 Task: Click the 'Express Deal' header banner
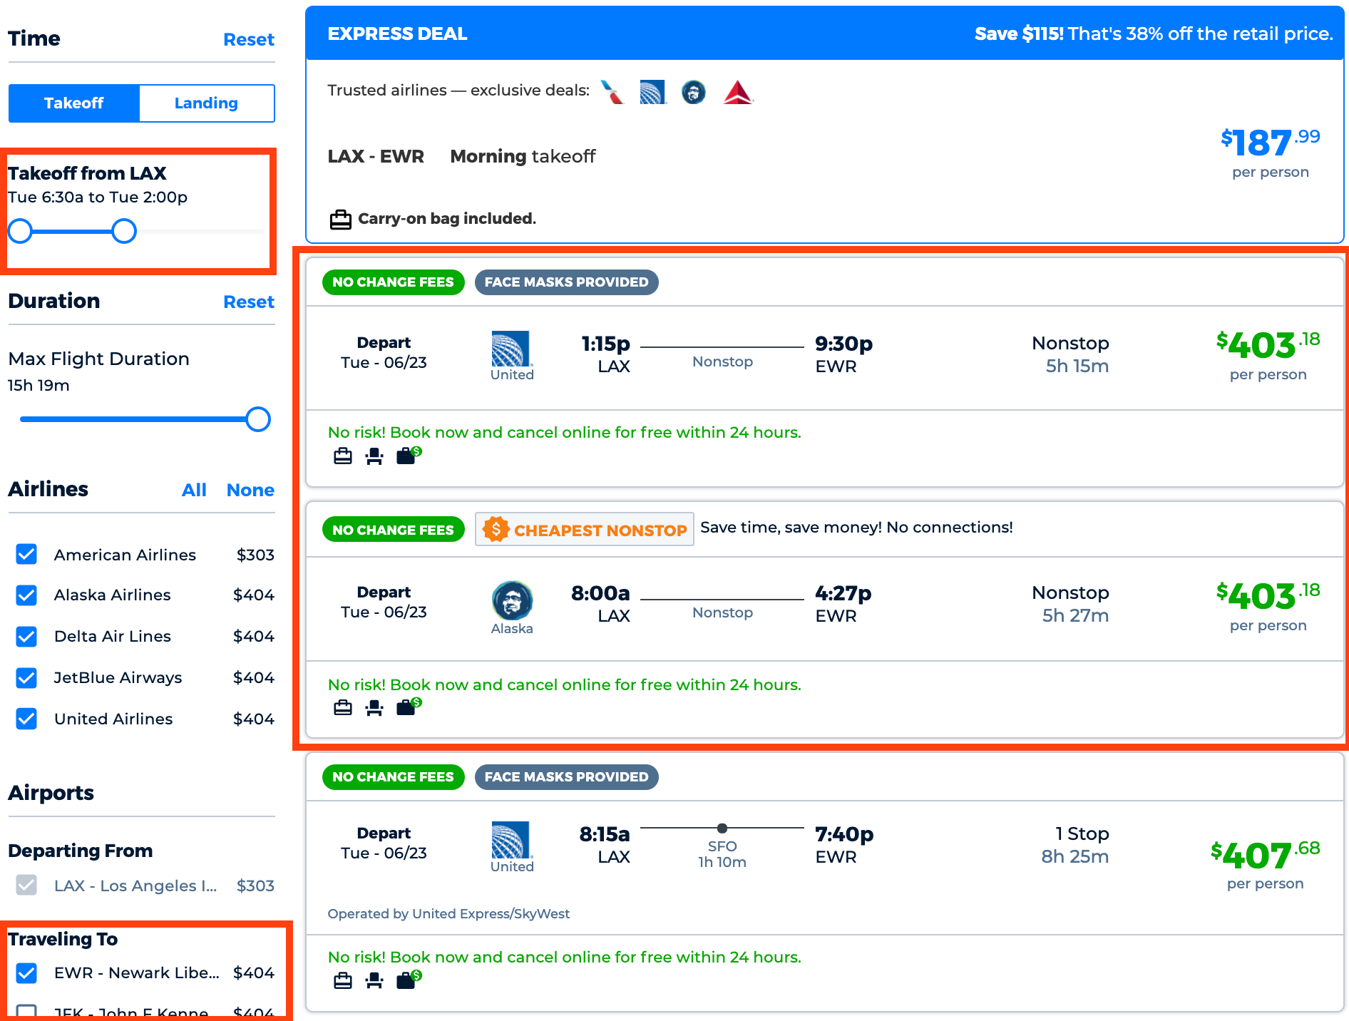click(825, 34)
